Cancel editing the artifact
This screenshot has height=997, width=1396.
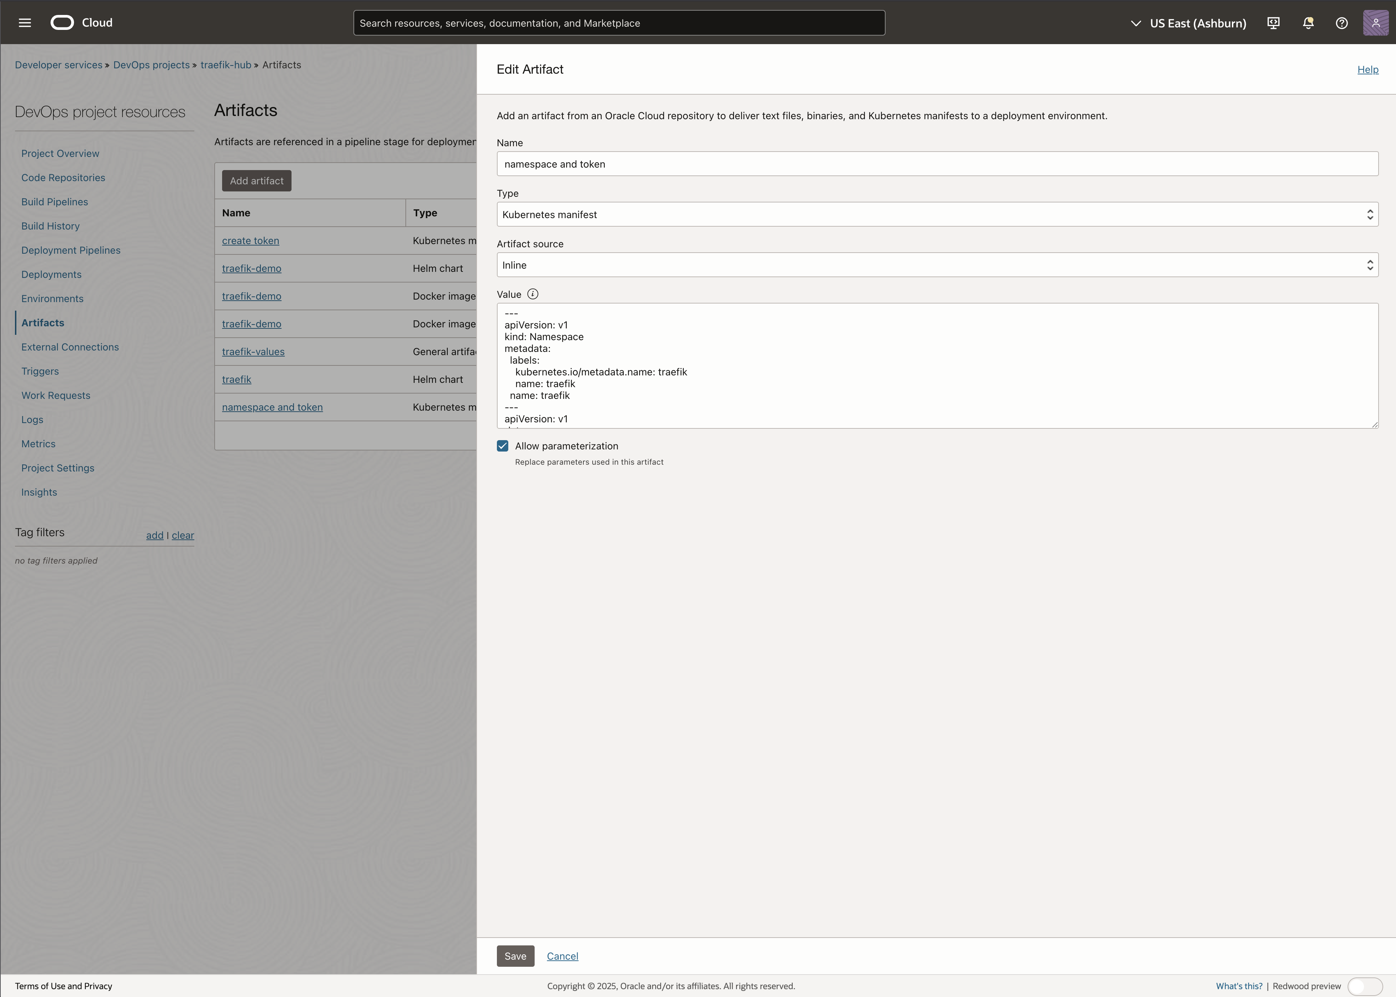point(562,956)
